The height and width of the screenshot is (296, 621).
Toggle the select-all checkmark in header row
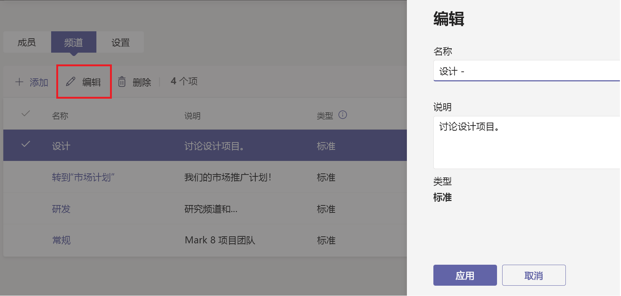pyautogui.click(x=26, y=114)
